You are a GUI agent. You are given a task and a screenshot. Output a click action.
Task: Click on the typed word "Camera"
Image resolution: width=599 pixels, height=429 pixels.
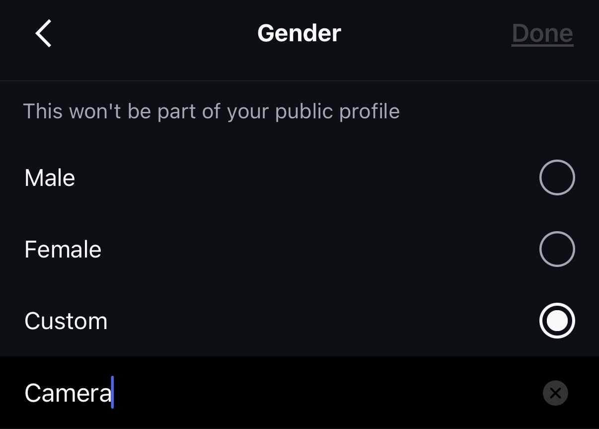[x=68, y=393]
